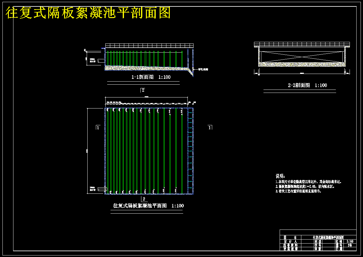Select the railing grid above the 2-2 section
The width and height of the screenshot is (363, 257).
pyautogui.click(x=302, y=44)
